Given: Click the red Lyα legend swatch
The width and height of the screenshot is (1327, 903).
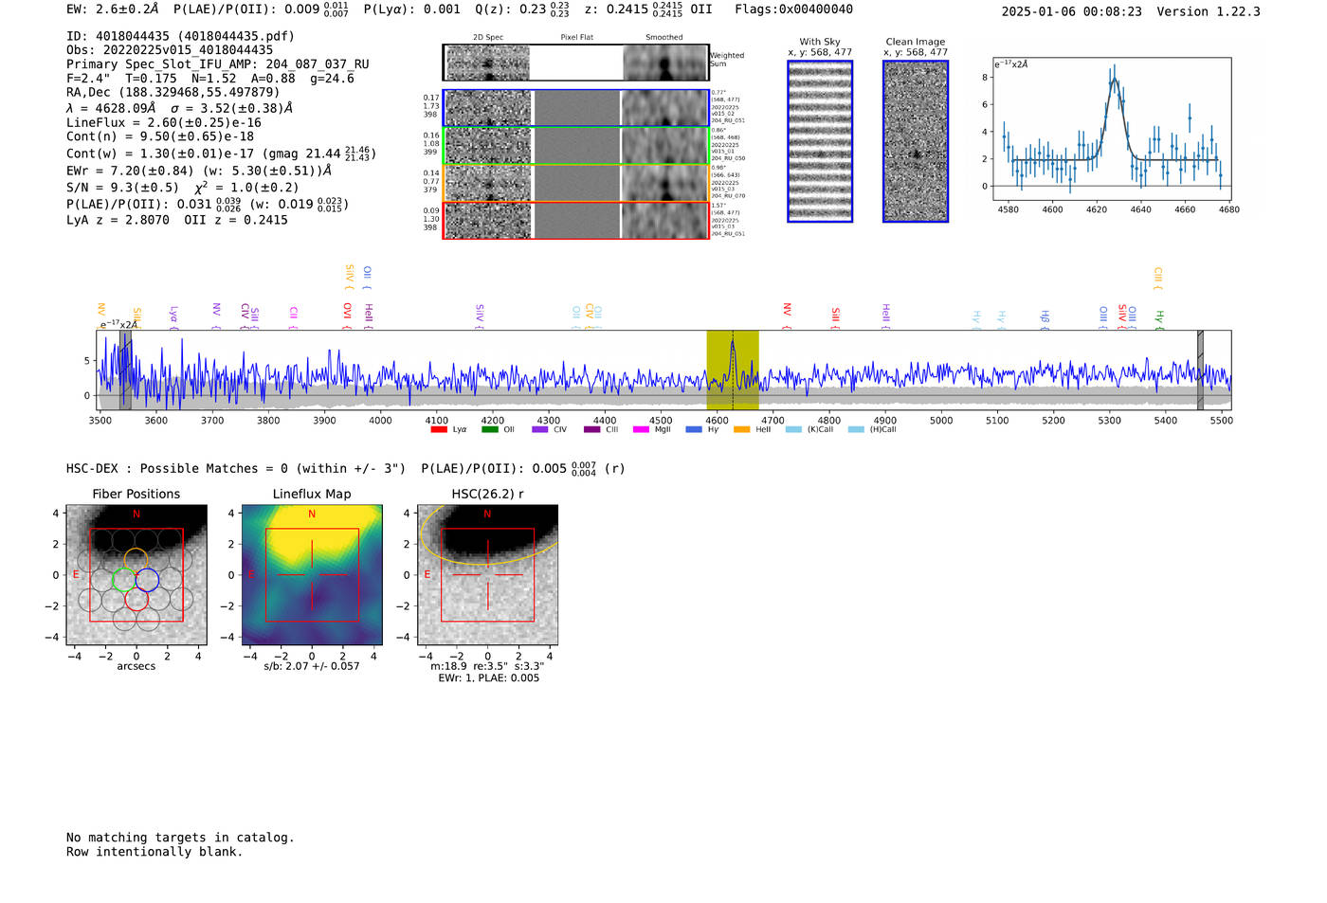Looking at the screenshot, I should 438,429.
